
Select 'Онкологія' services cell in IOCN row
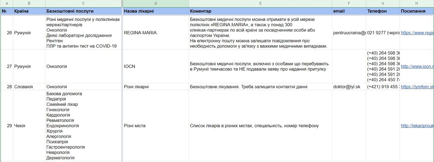83,66
